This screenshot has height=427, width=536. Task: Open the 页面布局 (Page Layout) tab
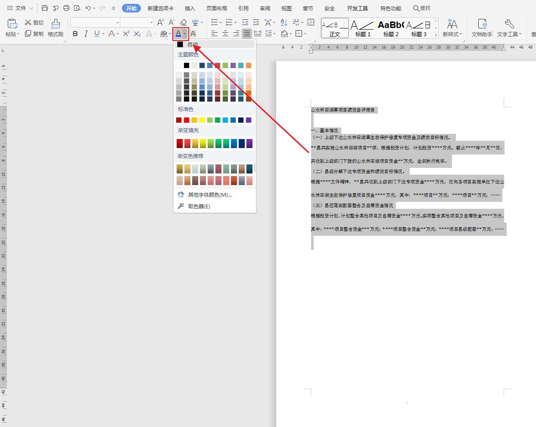(x=216, y=8)
